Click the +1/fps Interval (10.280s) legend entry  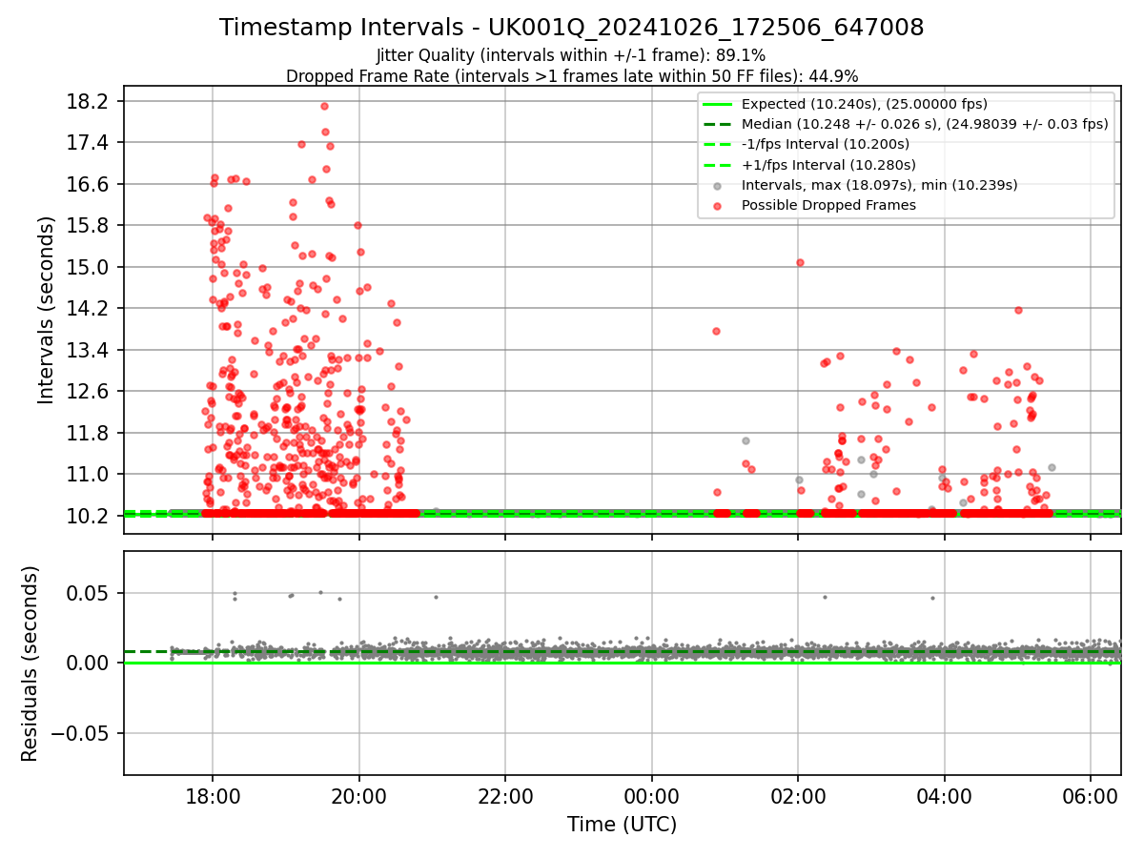pyautogui.click(x=828, y=165)
